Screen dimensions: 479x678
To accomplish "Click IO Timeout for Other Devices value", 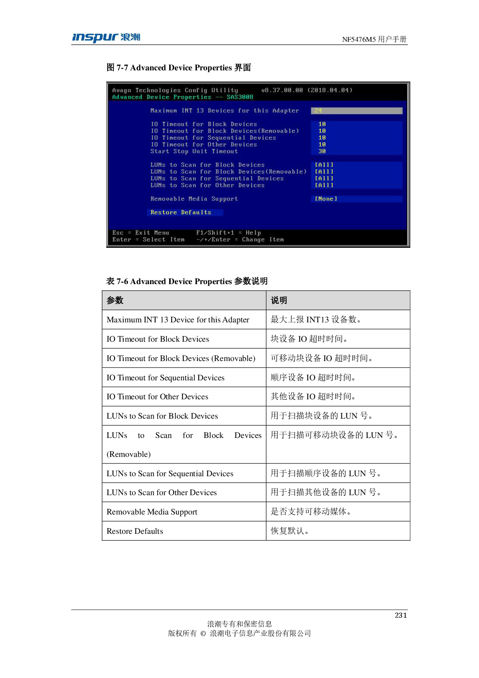I will (322, 145).
